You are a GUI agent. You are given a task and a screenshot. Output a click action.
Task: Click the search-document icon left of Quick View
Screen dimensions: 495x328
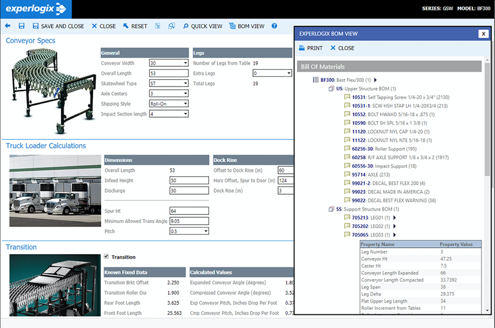point(172,26)
